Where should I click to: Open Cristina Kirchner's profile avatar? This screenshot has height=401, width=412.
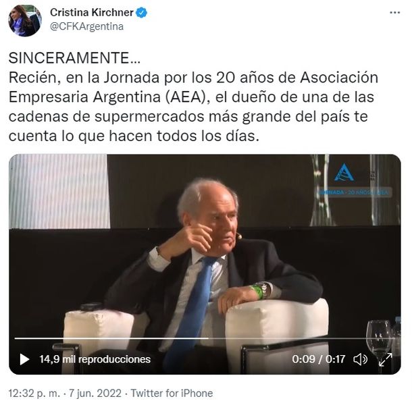tap(25, 20)
